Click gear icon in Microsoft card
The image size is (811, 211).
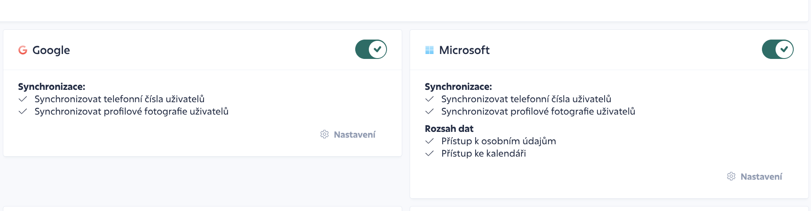tap(731, 176)
